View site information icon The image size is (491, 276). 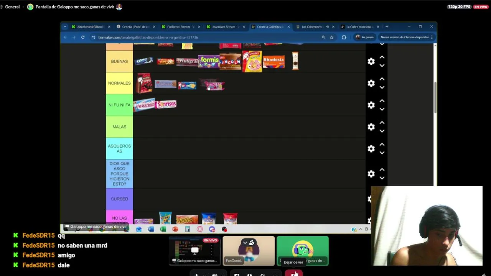(x=93, y=37)
